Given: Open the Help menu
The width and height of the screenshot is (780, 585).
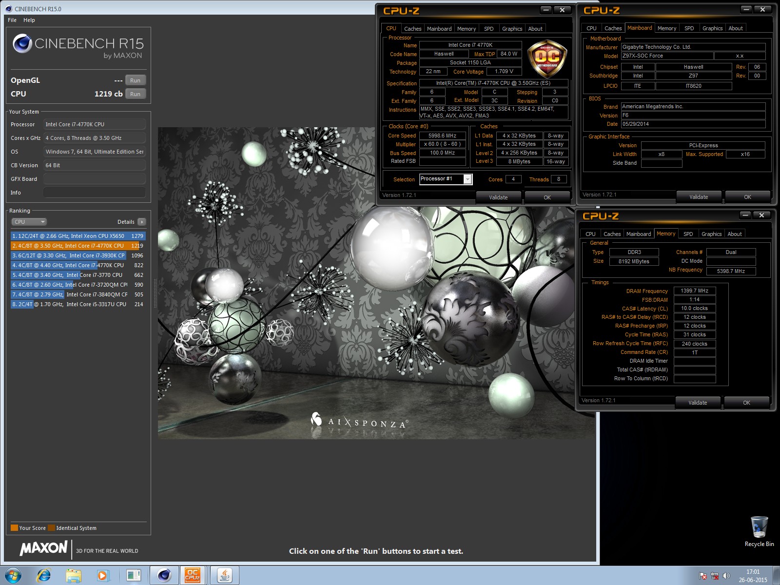Looking at the screenshot, I should tap(29, 20).
